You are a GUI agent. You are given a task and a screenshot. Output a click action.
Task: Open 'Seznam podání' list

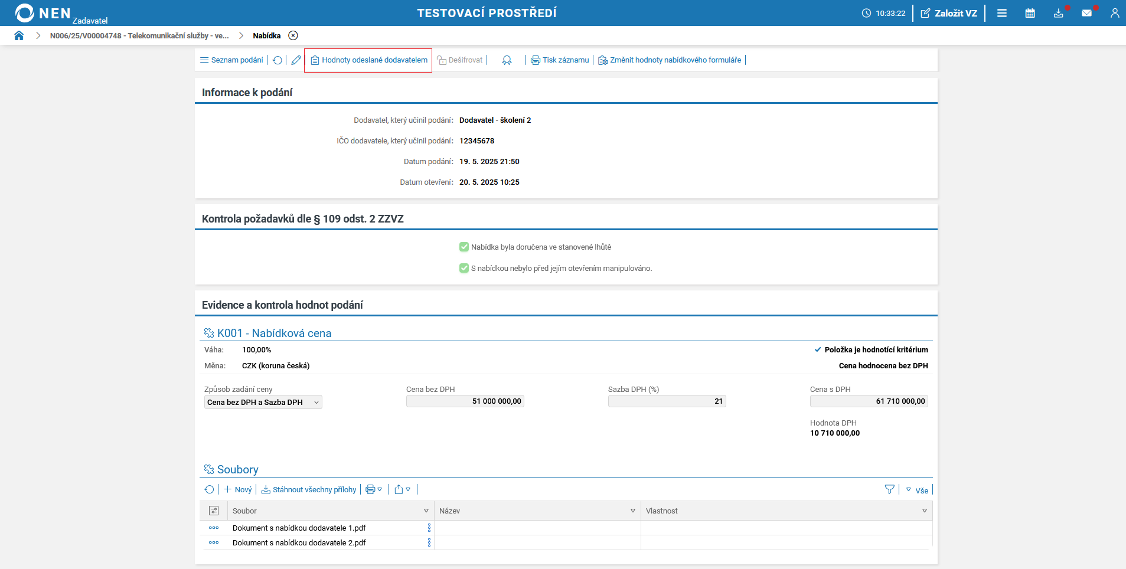tap(231, 60)
